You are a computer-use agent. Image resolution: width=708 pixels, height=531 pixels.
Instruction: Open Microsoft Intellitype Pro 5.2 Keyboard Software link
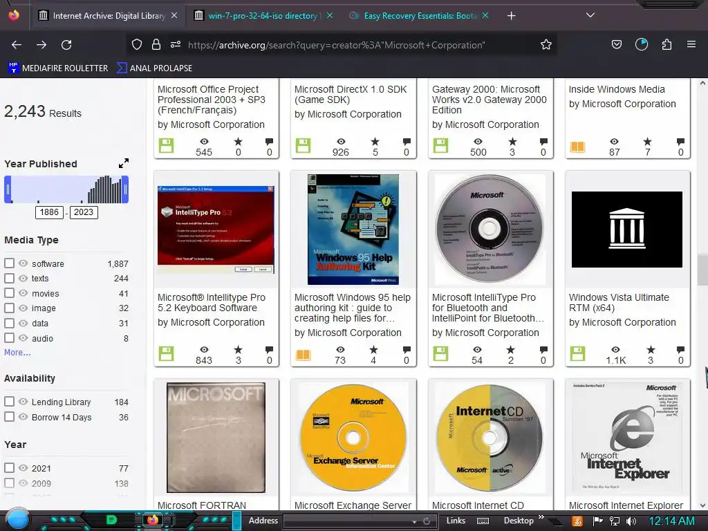212,303
